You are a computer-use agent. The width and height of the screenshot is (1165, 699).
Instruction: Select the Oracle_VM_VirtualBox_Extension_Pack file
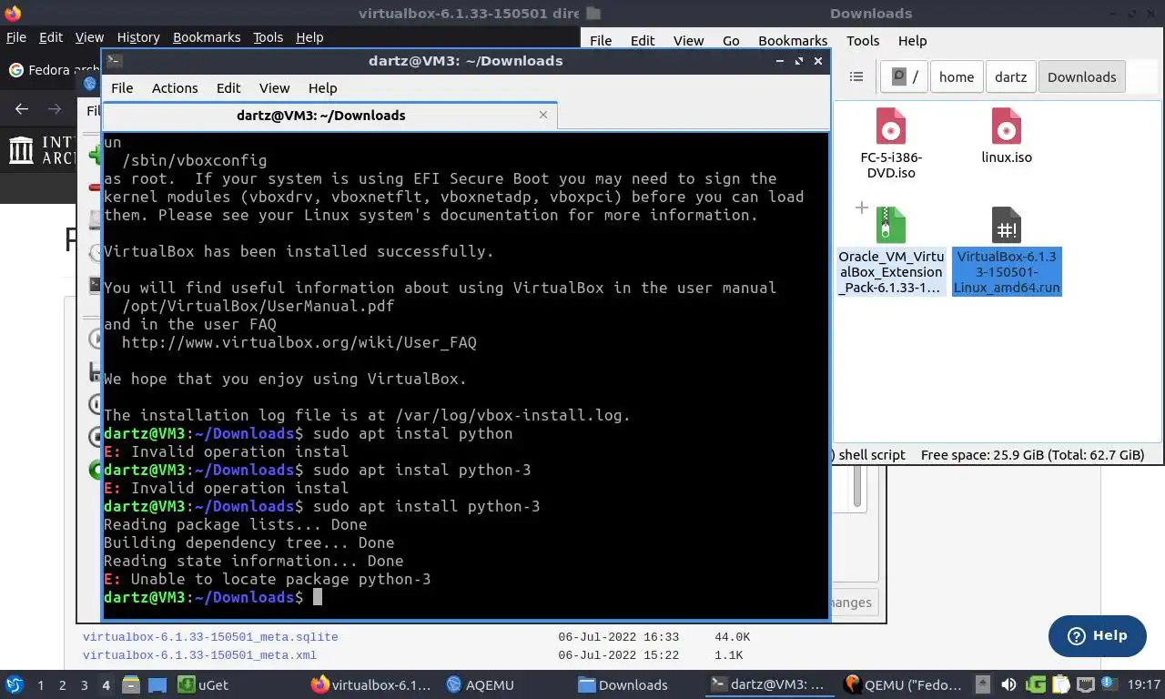tap(890, 250)
